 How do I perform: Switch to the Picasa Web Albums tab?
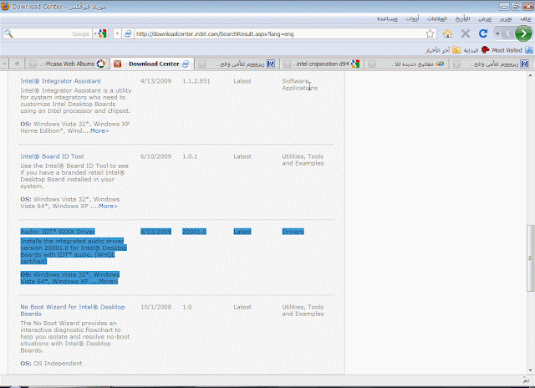click(67, 64)
